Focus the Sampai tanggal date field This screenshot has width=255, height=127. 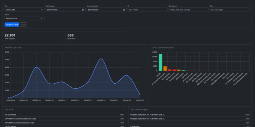click(x=106, y=10)
